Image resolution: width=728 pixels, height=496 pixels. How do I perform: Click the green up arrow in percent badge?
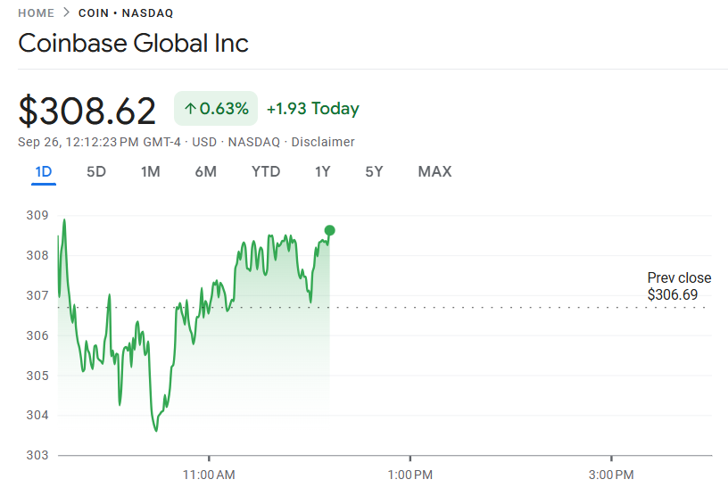(190, 109)
